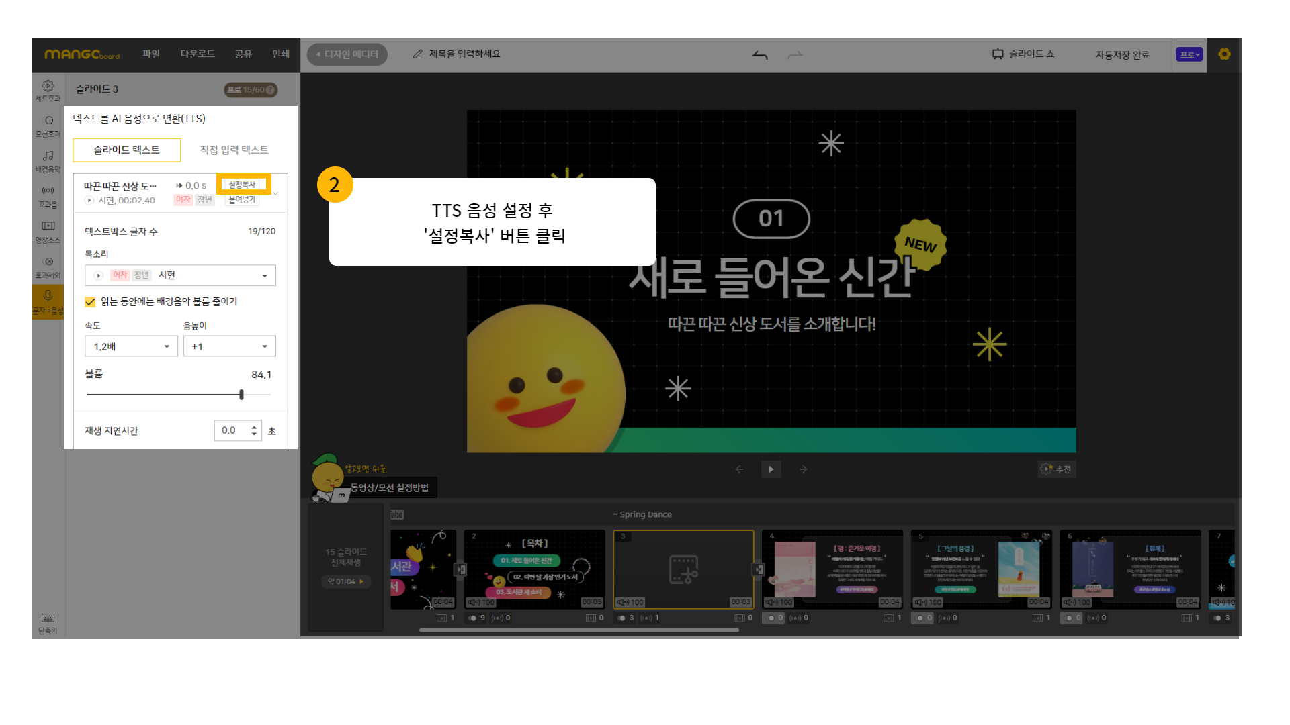Image resolution: width=1290 pixels, height=725 pixels.
Task: Adjust 재생 지연시간 stepper arrows
Action: (x=254, y=430)
